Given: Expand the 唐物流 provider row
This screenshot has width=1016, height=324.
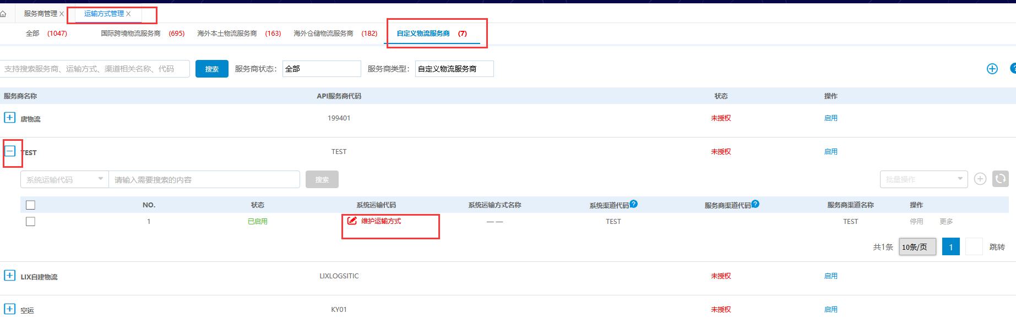Looking at the screenshot, I should tap(10, 118).
